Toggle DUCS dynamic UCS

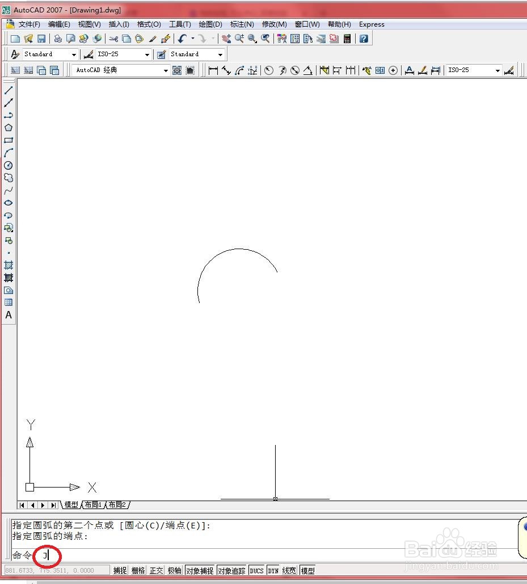257,570
